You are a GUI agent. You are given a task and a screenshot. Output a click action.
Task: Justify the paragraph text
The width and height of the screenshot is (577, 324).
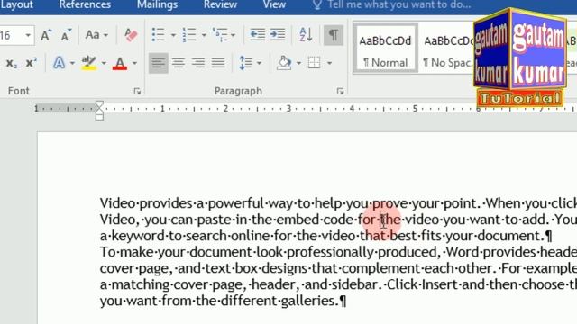pos(218,63)
